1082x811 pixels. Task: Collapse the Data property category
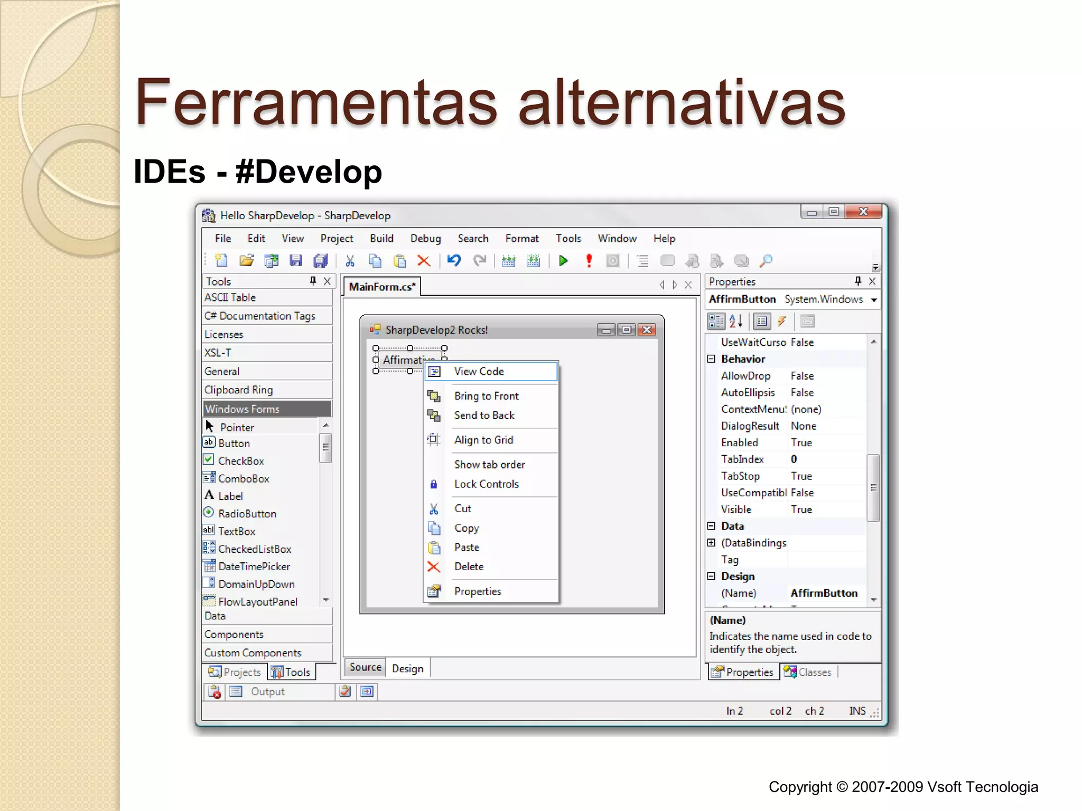coord(711,526)
